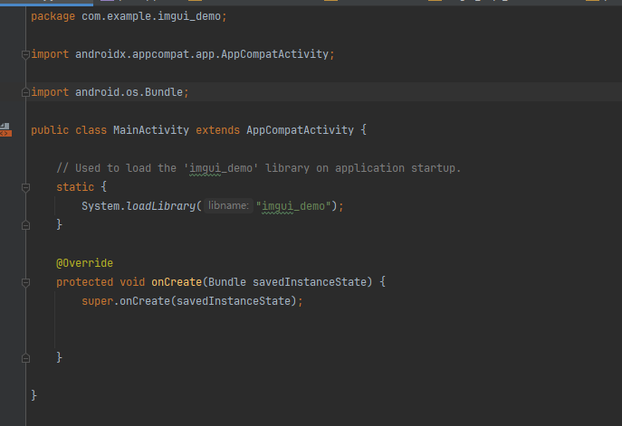The height and width of the screenshot is (426, 622).
Task: Click the static keyword of the initializer block
Action: tap(74, 187)
